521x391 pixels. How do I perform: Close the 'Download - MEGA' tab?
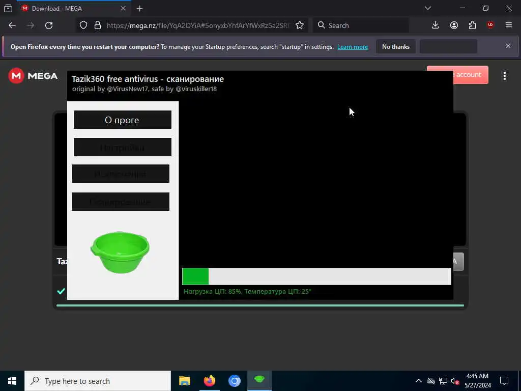123,8
